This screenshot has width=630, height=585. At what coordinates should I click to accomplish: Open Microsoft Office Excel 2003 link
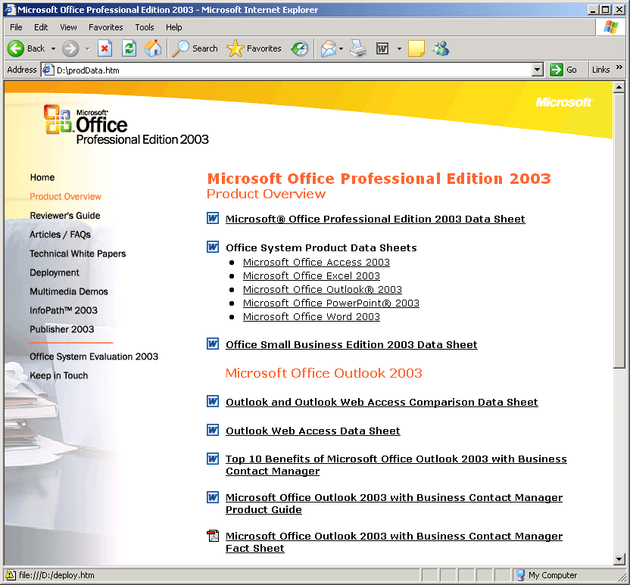pyautogui.click(x=311, y=275)
